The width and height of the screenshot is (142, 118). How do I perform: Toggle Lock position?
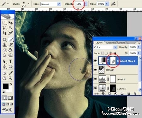point(111,53)
